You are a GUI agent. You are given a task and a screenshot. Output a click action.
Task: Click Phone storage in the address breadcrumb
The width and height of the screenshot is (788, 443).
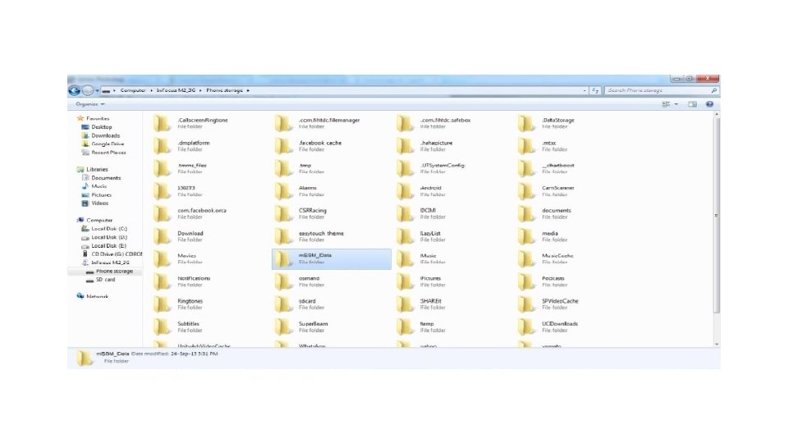(x=224, y=90)
